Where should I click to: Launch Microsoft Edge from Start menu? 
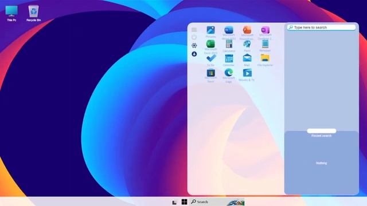pos(229,76)
